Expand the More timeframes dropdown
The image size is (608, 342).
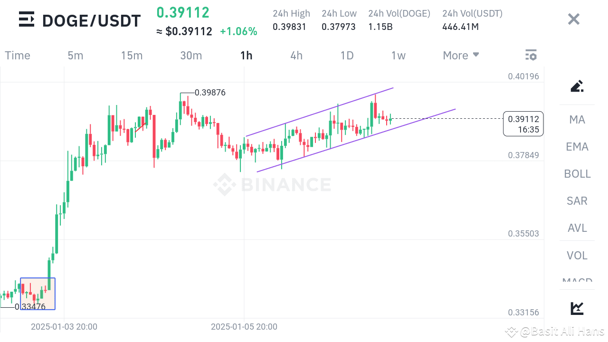point(460,55)
